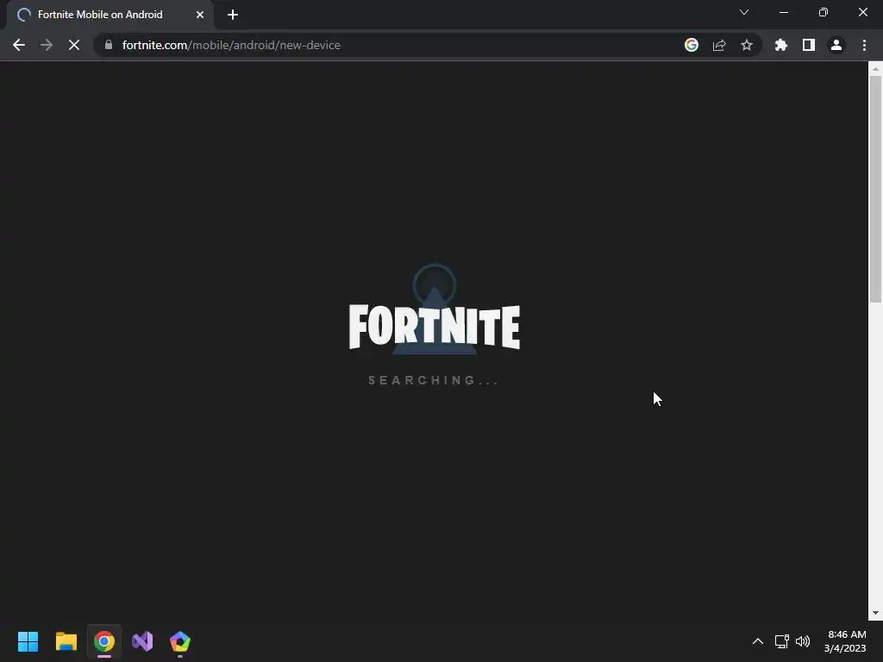Click the scrollbar down arrow
The width and height of the screenshot is (883, 662).
point(875,613)
